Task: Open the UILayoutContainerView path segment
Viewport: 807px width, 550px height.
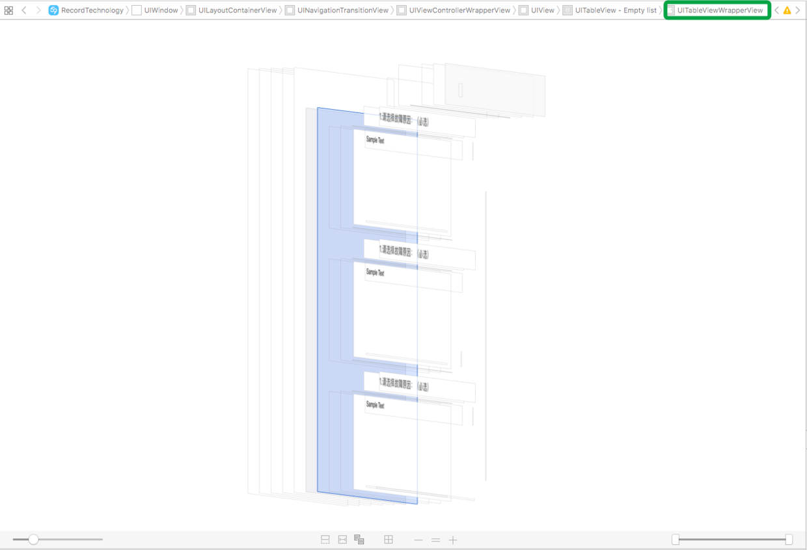Action: coord(232,10)
